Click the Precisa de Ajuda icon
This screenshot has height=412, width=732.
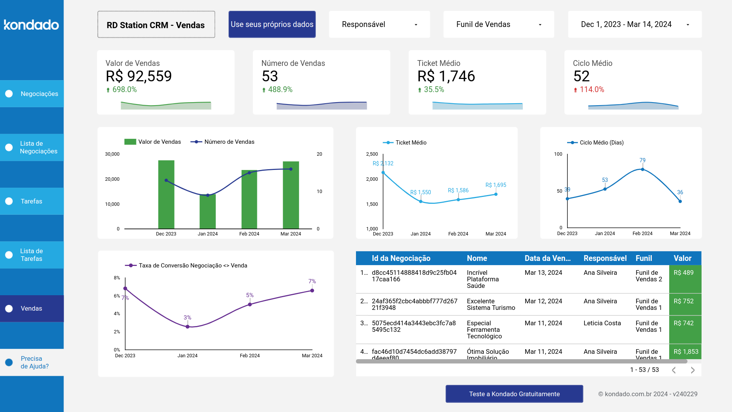[x=8, y=362]
